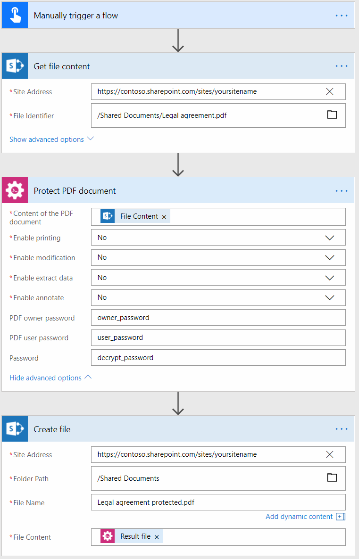Click the SharePoint icon on Get file content
Viewport: 359px width, 559px height.
coord(14,66)
